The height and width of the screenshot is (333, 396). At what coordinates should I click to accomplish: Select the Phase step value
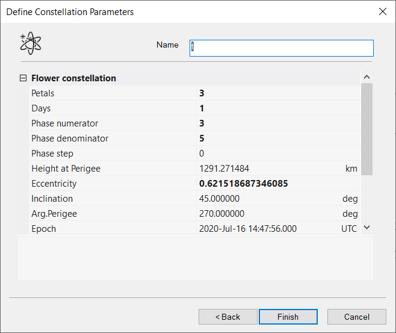(277, 154)
